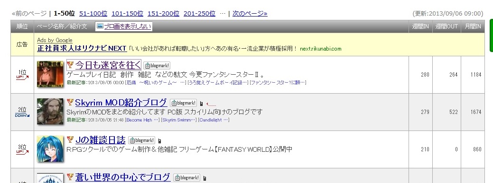Open the 51-100位 ranking page
Image resolution: width=493 pixels, height=183 pixels.
click(x=93, y=13)
